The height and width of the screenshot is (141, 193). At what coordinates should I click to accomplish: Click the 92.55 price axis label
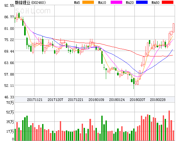coord(9,5)
